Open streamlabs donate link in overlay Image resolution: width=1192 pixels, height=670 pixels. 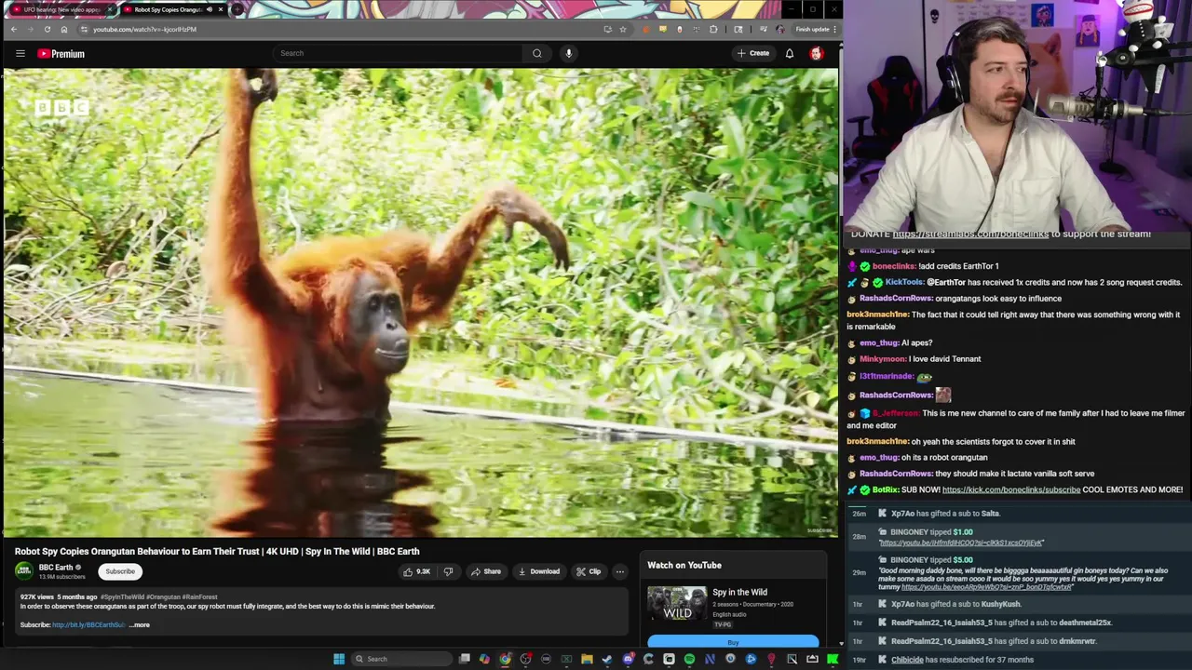point(971,234)
